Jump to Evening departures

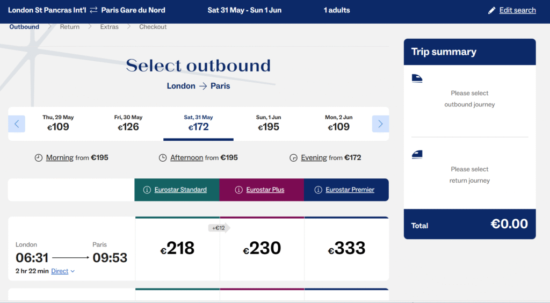(314, 158)
